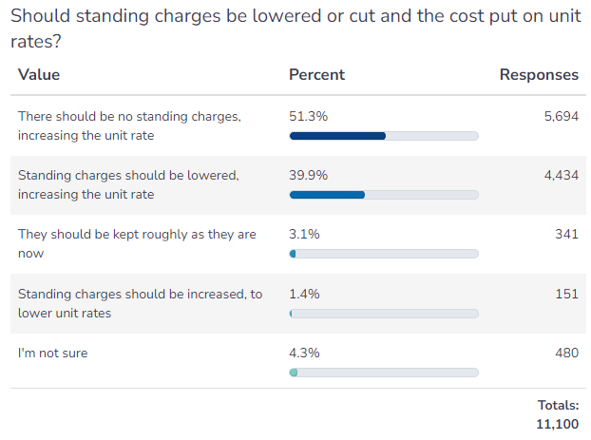
Task: Click the 480 responses count
Action: [x=566, y=353]
